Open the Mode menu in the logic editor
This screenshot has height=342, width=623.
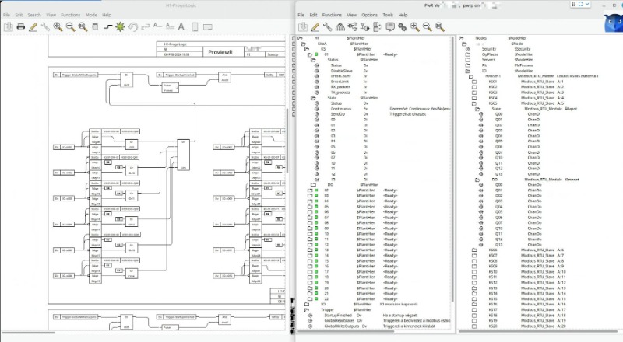click(x=91, y=15)
